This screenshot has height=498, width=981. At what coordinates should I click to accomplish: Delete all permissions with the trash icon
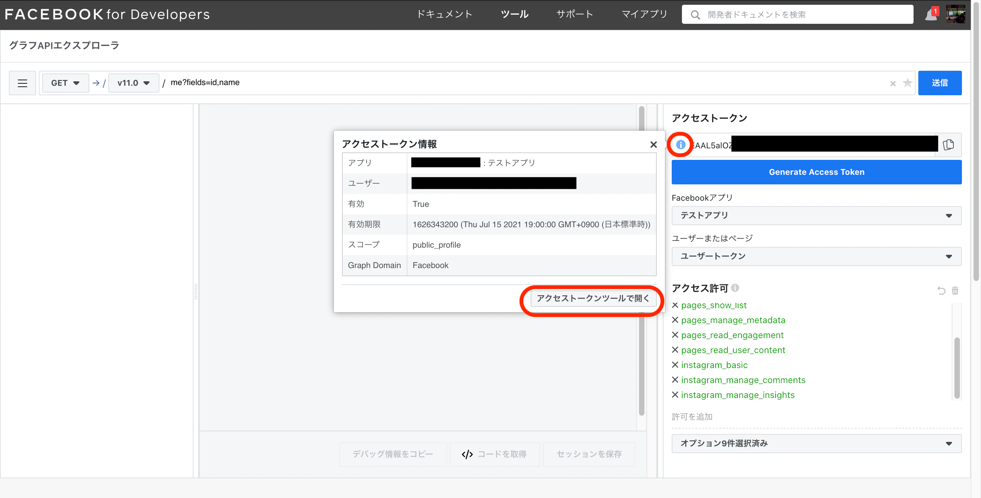tap(955, 290)
